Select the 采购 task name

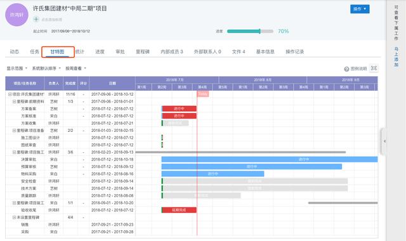[25, 232]
